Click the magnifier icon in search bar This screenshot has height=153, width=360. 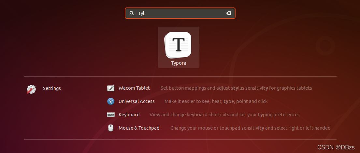pos(132,13)
